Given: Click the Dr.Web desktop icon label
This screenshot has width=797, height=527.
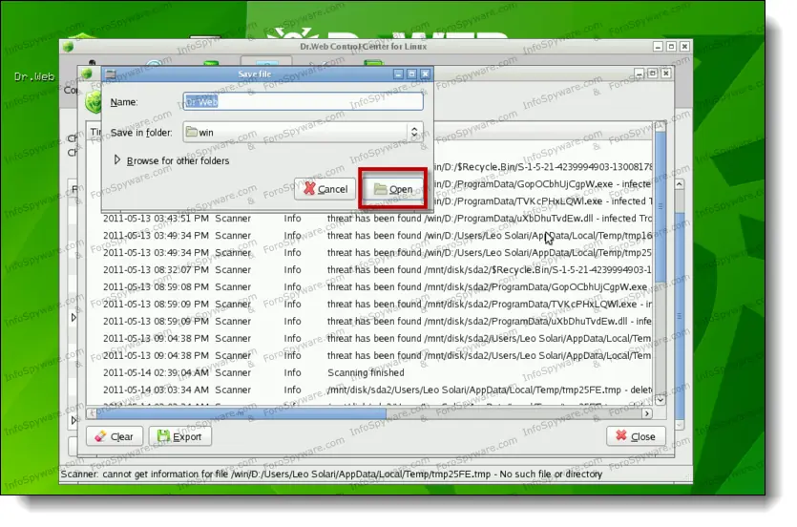Looking at the screenshot, I should [34, 76].
